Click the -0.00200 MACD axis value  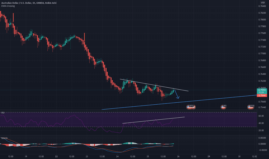pyautogui.click(x=262, y=150)
